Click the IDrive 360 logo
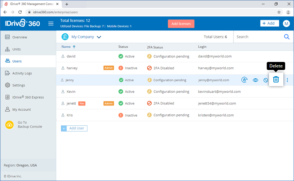 coord(22,23)
